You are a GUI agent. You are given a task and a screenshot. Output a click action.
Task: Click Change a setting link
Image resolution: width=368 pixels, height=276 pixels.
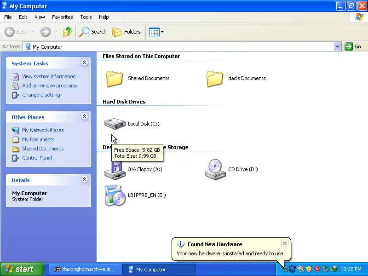click(x=41, y=95)
